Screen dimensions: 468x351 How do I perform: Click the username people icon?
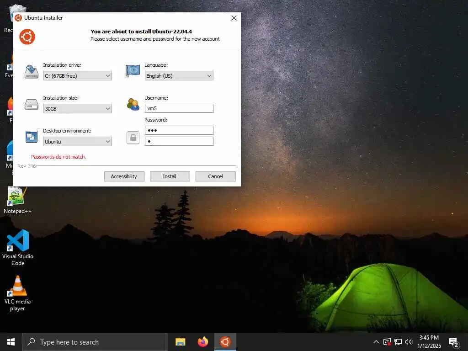133,105
